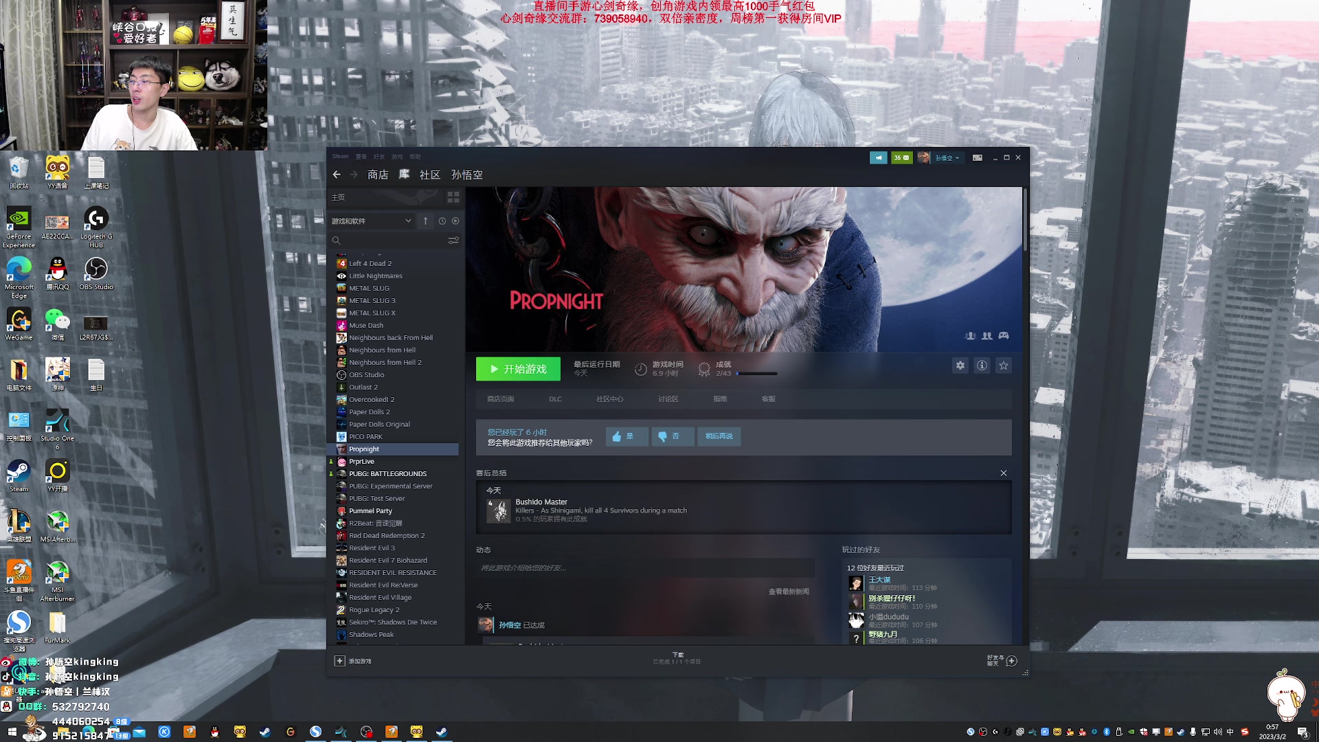Open OBS Studio desktop icon

coord(95,273)
